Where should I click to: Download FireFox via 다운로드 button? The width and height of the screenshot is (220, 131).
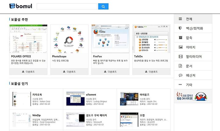110,71
